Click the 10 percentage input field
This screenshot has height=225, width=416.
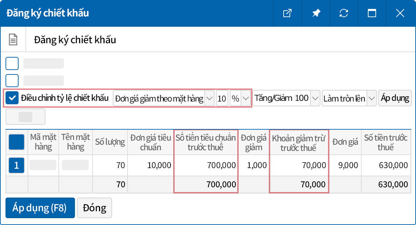(x=222, y=98)
